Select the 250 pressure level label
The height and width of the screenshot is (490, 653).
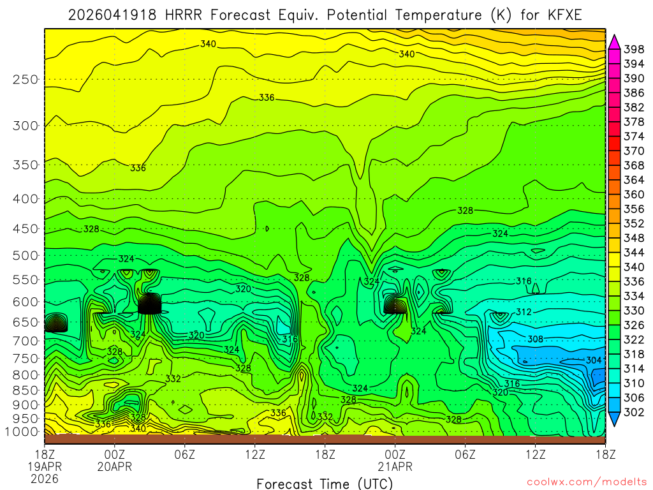coord(26,79)
